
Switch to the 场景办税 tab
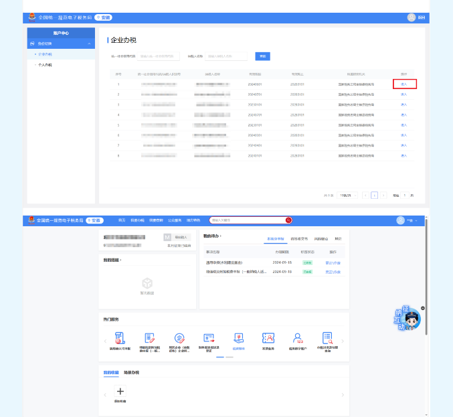131,373
